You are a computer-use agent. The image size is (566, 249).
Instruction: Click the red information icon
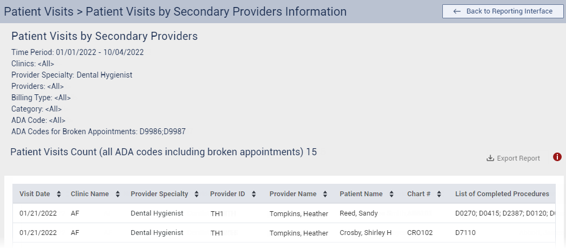tap(557, 157)
